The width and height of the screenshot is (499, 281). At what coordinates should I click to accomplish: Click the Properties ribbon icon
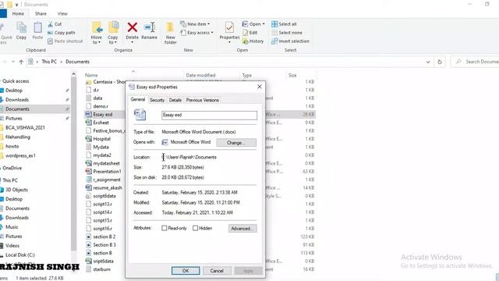click(229, 28)
